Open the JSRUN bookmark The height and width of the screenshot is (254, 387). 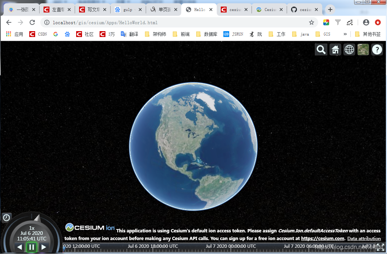[x=234, y=34]
